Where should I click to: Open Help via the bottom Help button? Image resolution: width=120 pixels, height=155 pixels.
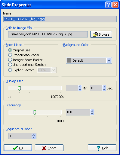click(x=102, y=148)
